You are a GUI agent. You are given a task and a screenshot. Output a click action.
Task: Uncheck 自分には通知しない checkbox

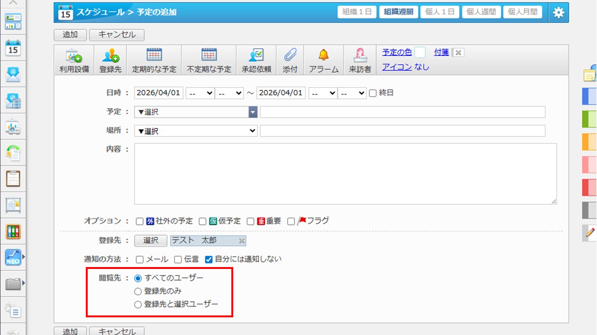pyautogui.click(x=209, y=259)
